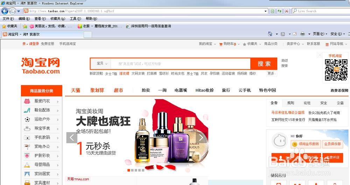Viewport: 350px width, 185px height.
Task: Click the add to favorites bar icon
Action: coord(25,26)
